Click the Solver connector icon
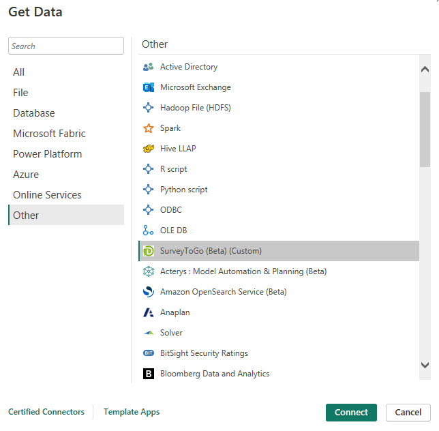Viewport: 439px width, 431px height. click(149, 333)
